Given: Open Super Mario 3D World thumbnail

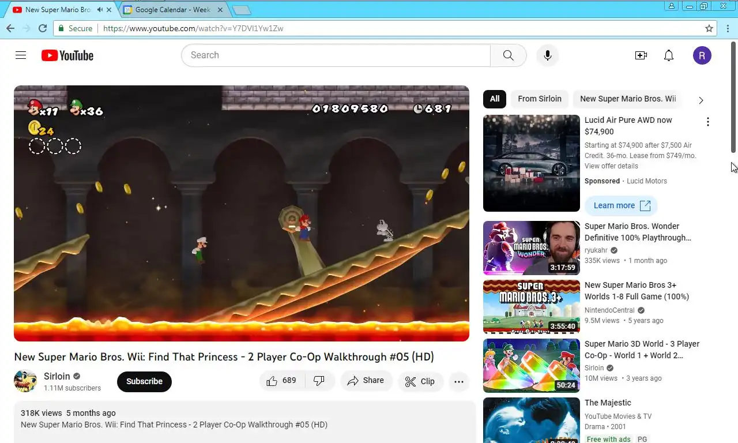Looking at the screenshot, I should point(532,366).
